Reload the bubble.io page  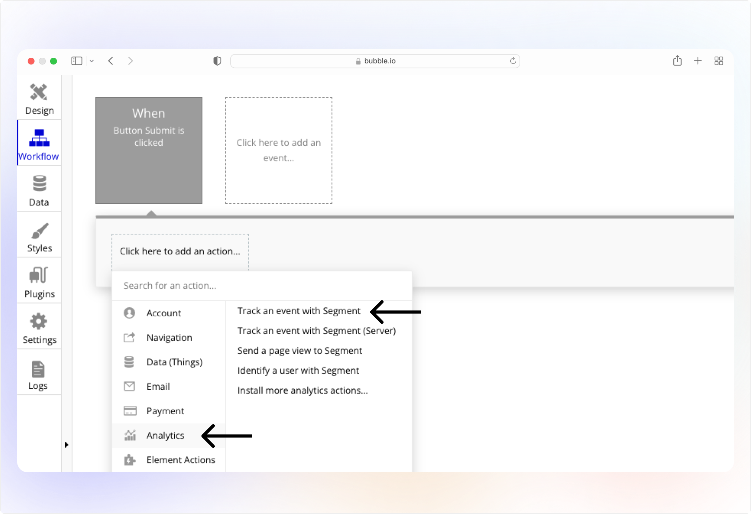click(513, 61)
